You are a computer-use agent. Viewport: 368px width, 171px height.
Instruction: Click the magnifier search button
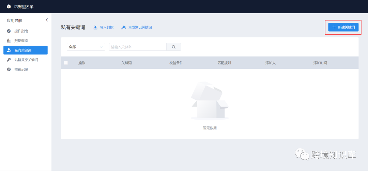coord(174,47)
